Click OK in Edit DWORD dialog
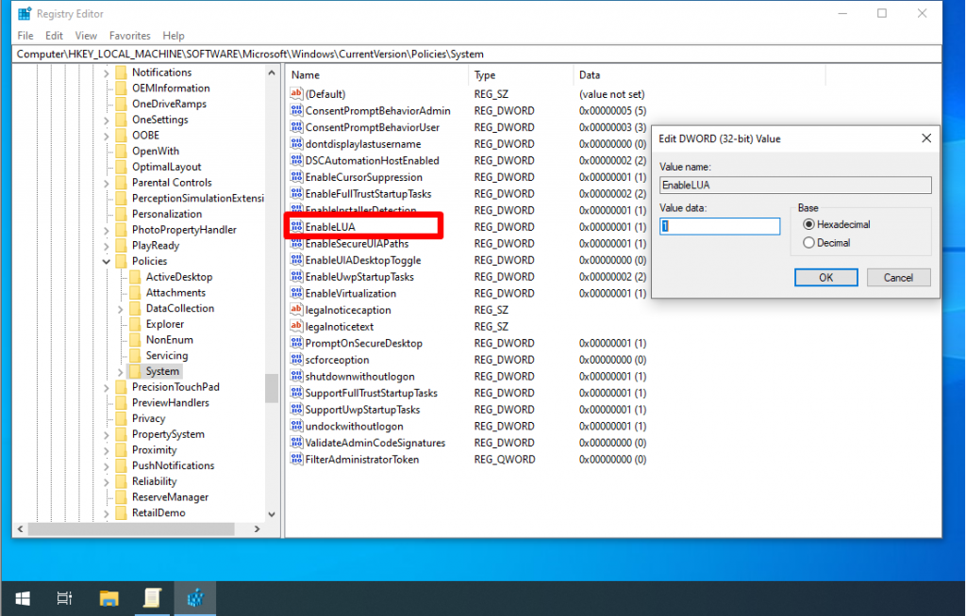Screen dimensions: 966x616 pyautogui.click(x=825, y=278)
